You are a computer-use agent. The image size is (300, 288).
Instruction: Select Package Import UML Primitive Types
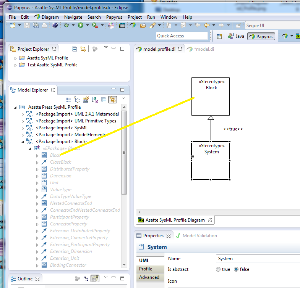[x=76, y=121]
